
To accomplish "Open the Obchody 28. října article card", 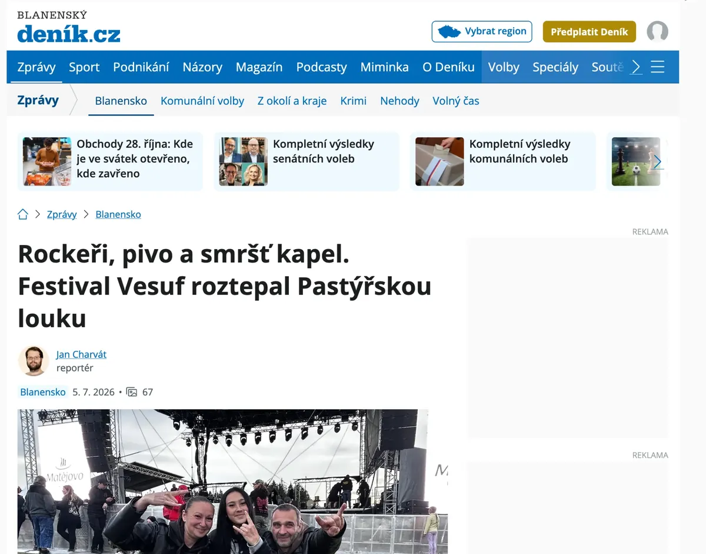I will [109, 161].
